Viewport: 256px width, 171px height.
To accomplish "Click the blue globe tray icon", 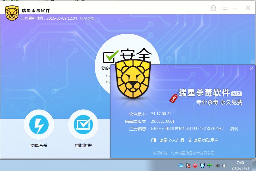I will tap(181, 166).
